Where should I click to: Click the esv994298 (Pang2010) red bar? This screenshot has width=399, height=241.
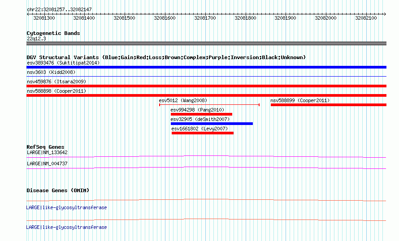[201, 114]
